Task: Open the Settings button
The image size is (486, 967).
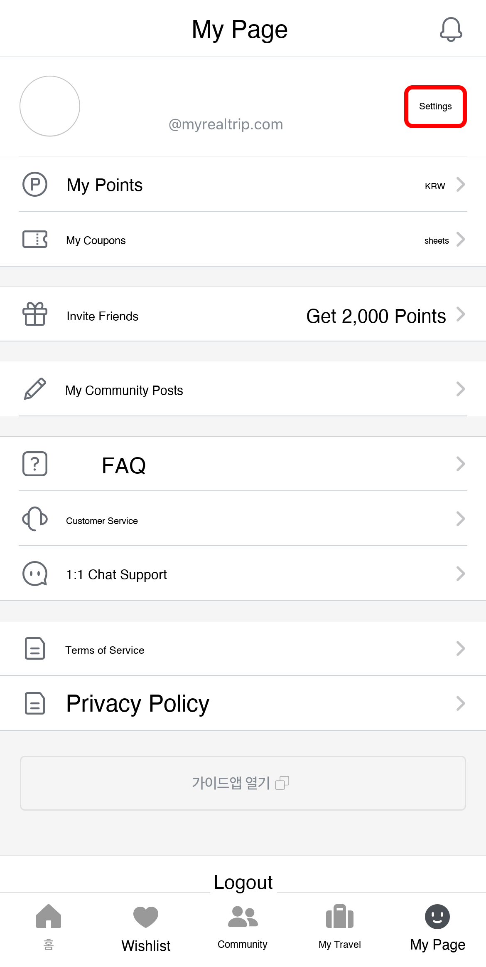Action: (x=435, y=106)
